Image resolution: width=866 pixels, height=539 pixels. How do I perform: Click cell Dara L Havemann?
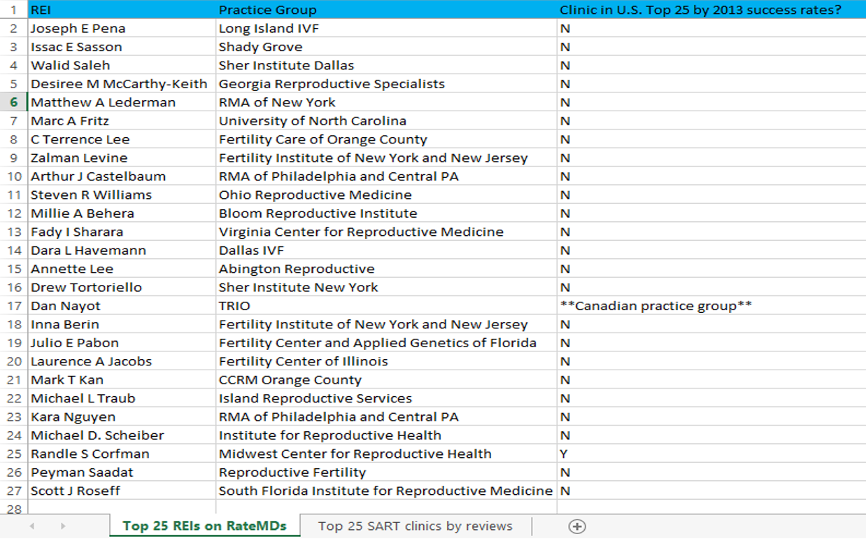[122, 251]
